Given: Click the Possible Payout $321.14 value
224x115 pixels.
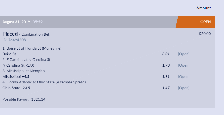Looking at the screenshot, I should click(38, 99).
